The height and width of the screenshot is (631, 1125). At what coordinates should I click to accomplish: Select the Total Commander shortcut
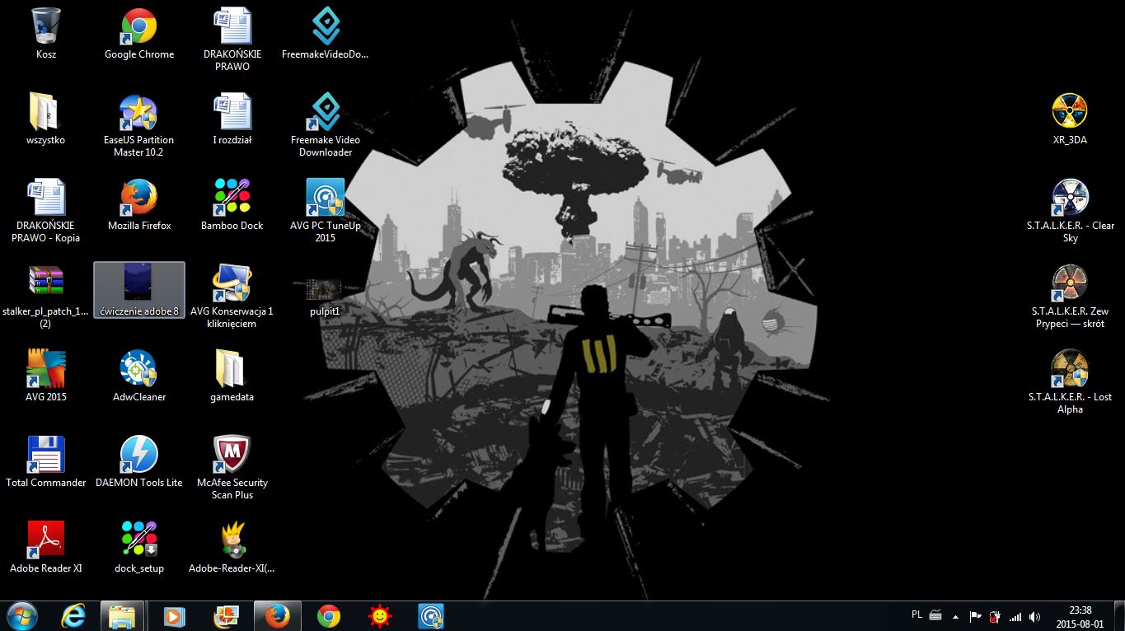click(46, 463)
